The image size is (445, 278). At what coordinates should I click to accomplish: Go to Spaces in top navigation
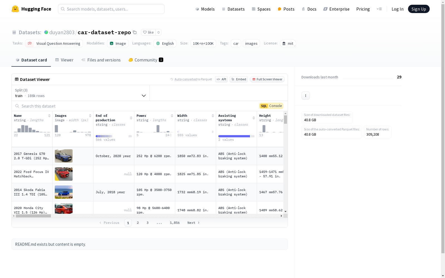[x=261, y=9]
